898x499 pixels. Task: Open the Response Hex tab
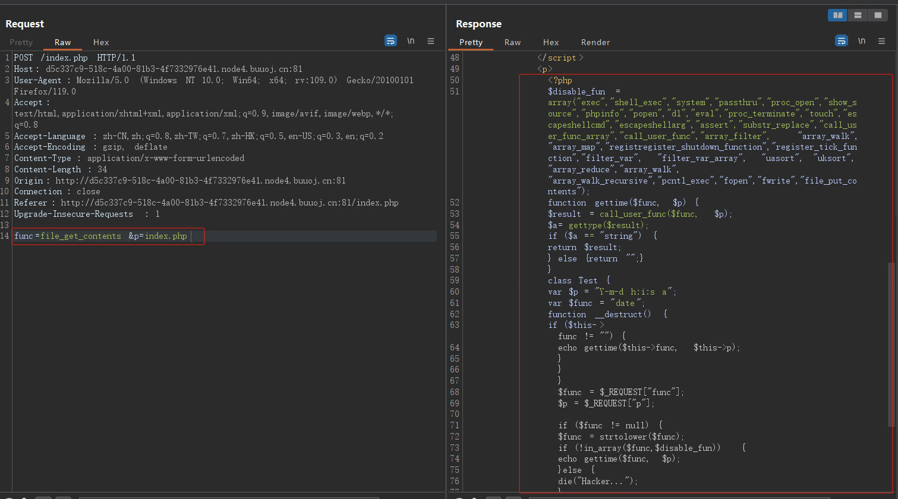tap(551, 42)
